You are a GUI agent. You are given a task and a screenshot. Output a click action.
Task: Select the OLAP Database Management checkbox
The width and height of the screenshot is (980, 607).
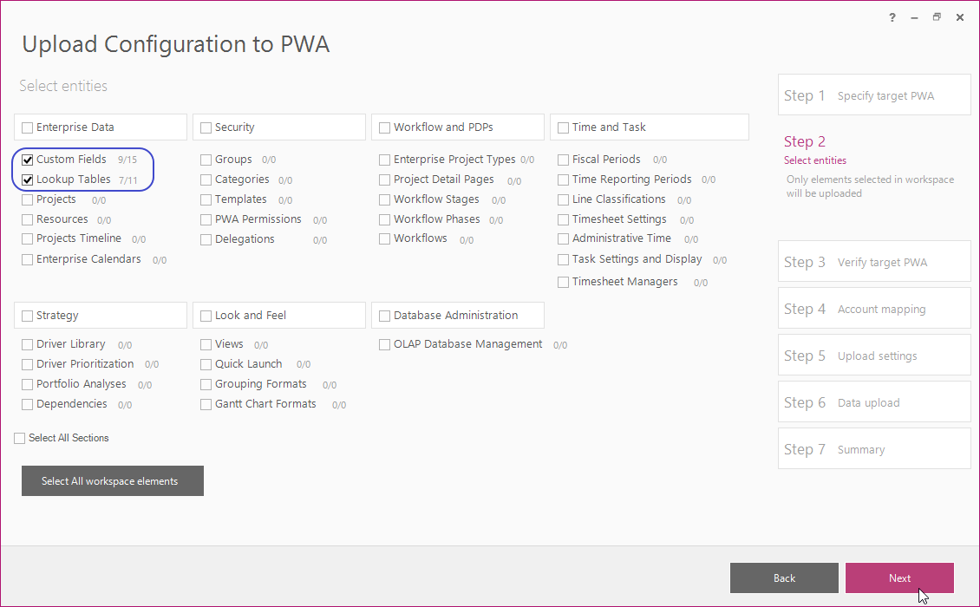pyautogui.click(x=385, y=344)
